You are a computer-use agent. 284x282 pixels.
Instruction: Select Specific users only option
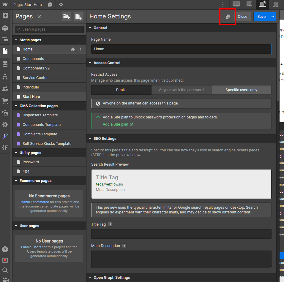pos(241,90)
